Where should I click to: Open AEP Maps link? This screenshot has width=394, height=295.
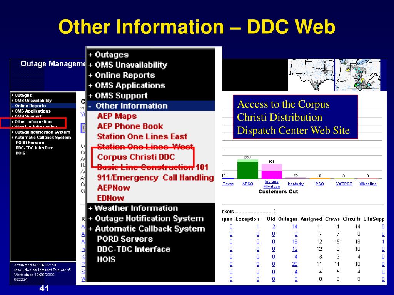point(117,116)
